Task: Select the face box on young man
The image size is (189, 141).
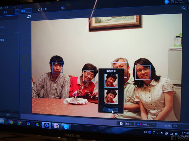Action: click(58, 67)
